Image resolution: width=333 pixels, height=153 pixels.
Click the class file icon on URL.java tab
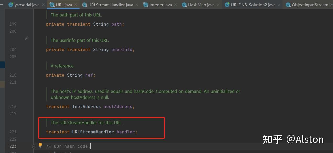click(x=52, y=5)
